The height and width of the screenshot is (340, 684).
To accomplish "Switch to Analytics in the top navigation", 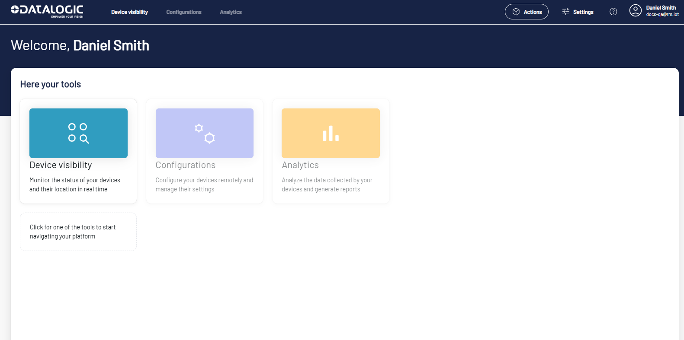I will click(231, 12).
